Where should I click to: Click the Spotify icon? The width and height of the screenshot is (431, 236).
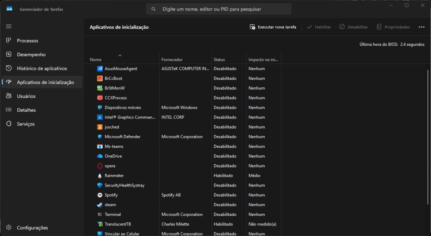(100, 195)
